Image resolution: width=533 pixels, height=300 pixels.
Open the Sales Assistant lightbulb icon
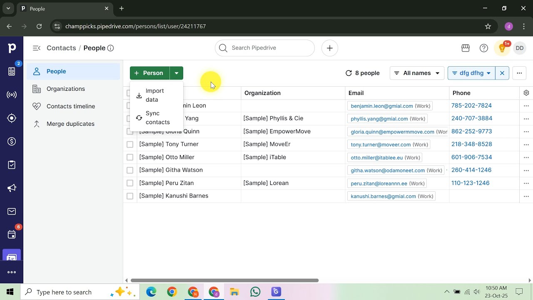[x=502, y=48]
